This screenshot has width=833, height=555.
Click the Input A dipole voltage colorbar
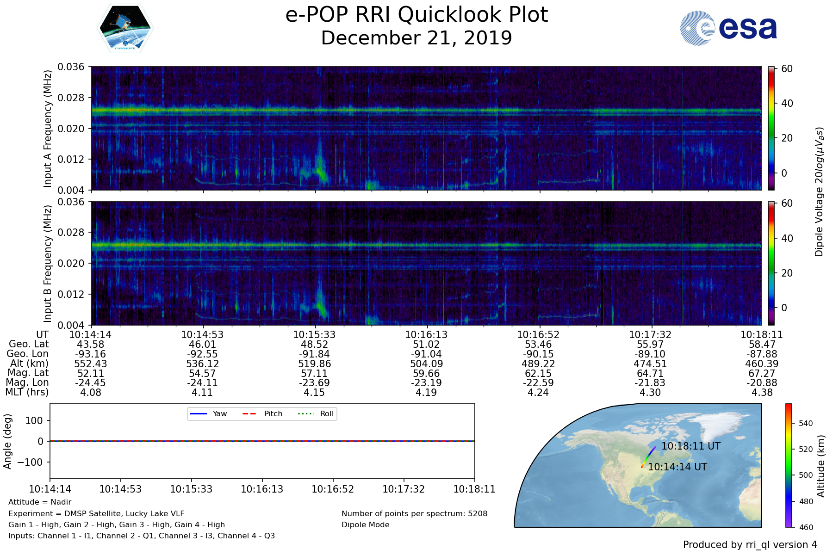tap(771, 128)
